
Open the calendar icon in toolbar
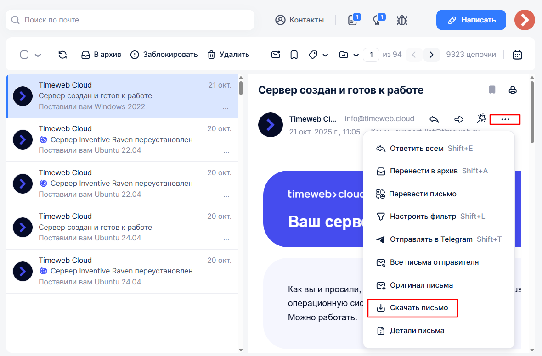[517, 55]
